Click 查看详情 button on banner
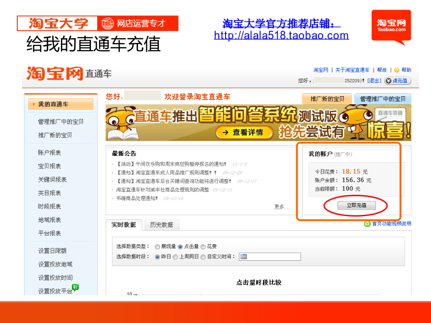Image resolution: width=431 pixels, height=323 pixels. pos(244,133)
